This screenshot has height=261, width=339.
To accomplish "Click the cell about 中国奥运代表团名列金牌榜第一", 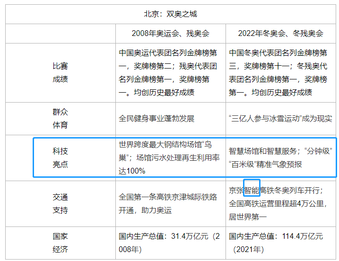I will [171, 73].
